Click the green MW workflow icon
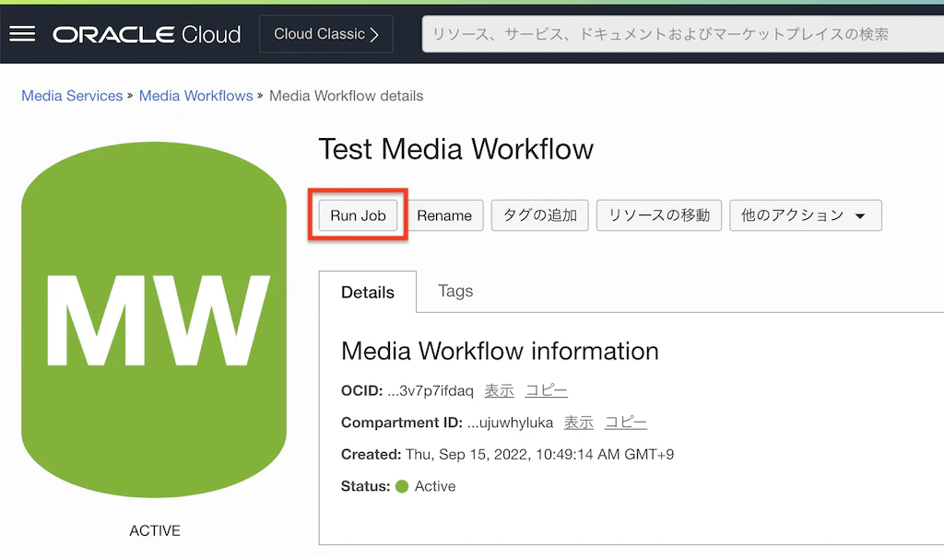The width and height of the screenshot is (944, 557). 154,319
